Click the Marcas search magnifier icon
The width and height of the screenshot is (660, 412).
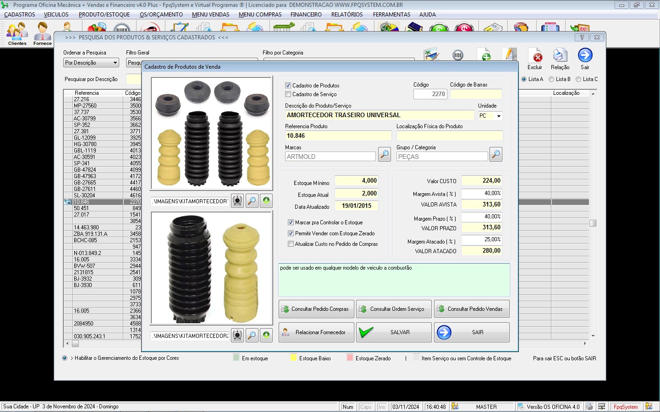coord(384,155)
